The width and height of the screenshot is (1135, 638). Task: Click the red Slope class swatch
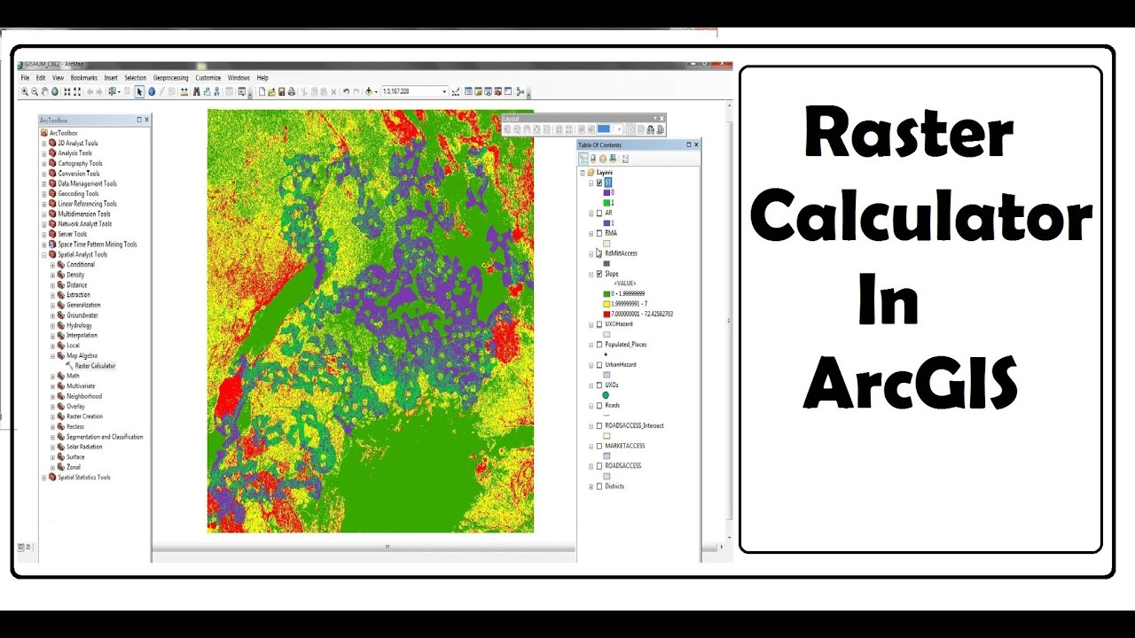[607, 314]
